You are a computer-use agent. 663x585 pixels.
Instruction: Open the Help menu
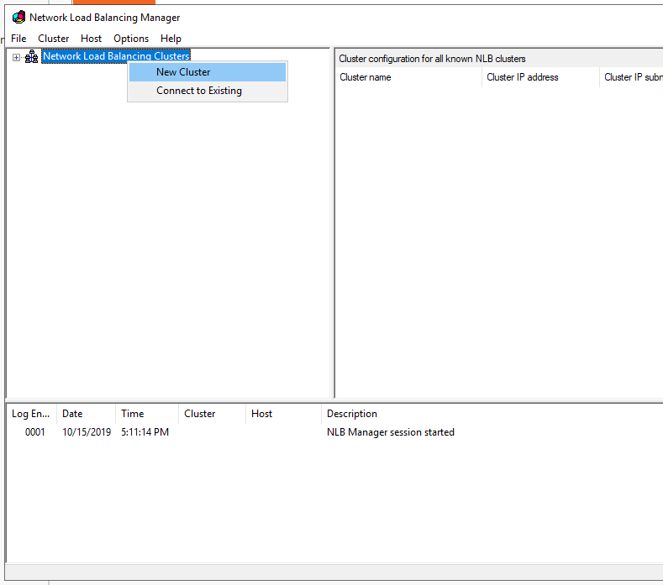point(171,39)
